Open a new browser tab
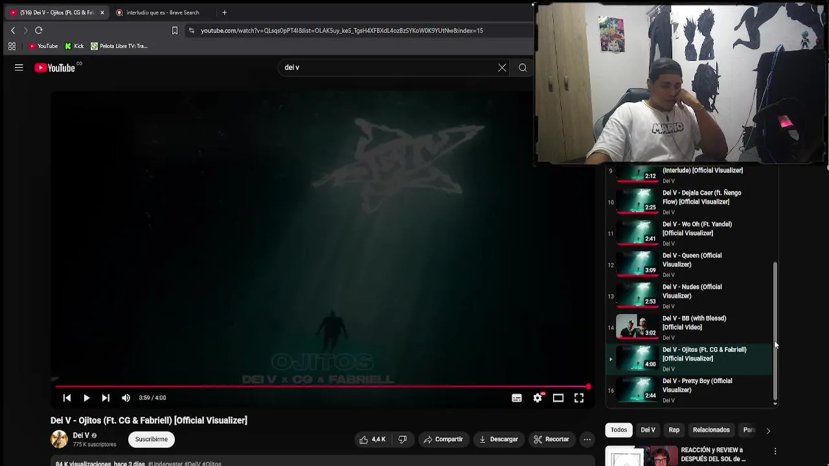 pyautogui.click(x=224, y=12)
